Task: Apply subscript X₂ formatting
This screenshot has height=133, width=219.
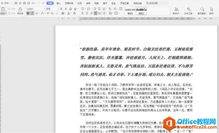Action: pos(52,13)
